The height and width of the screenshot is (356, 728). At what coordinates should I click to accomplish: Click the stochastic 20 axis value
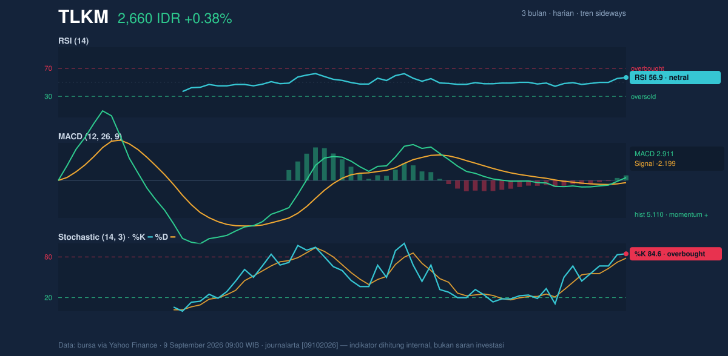coord(48,298)
